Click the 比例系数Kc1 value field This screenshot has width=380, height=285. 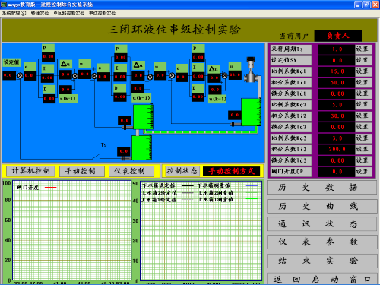point(337,71)
